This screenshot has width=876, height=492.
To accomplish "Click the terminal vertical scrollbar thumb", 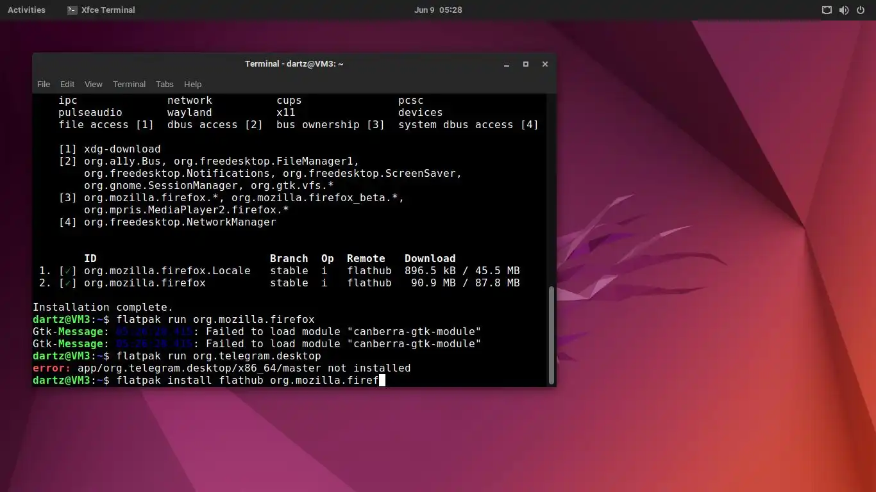I will point(552,334).
